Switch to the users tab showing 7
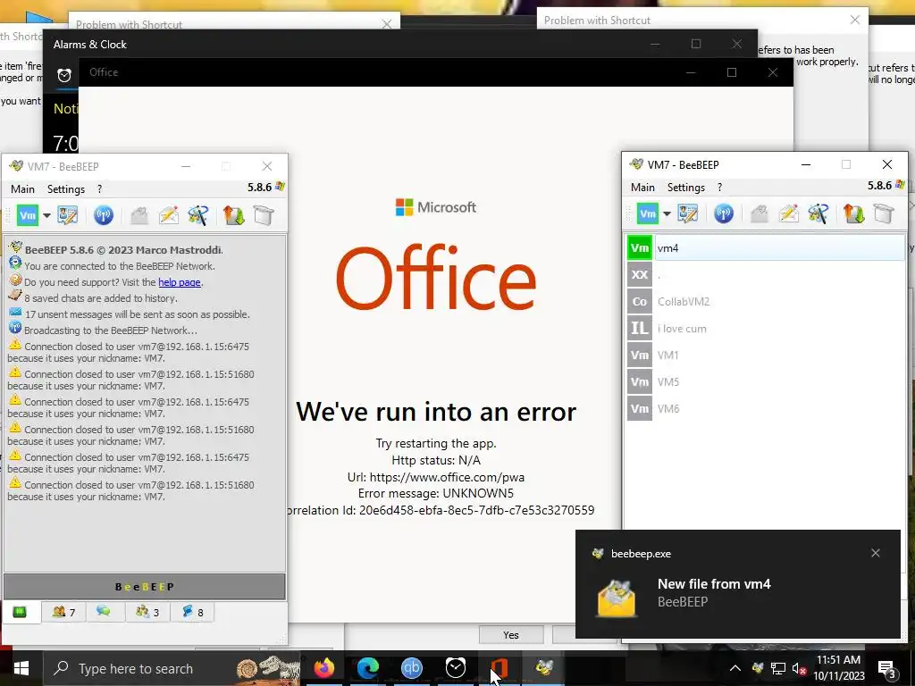915x686 pixels. tap(63, 612)
